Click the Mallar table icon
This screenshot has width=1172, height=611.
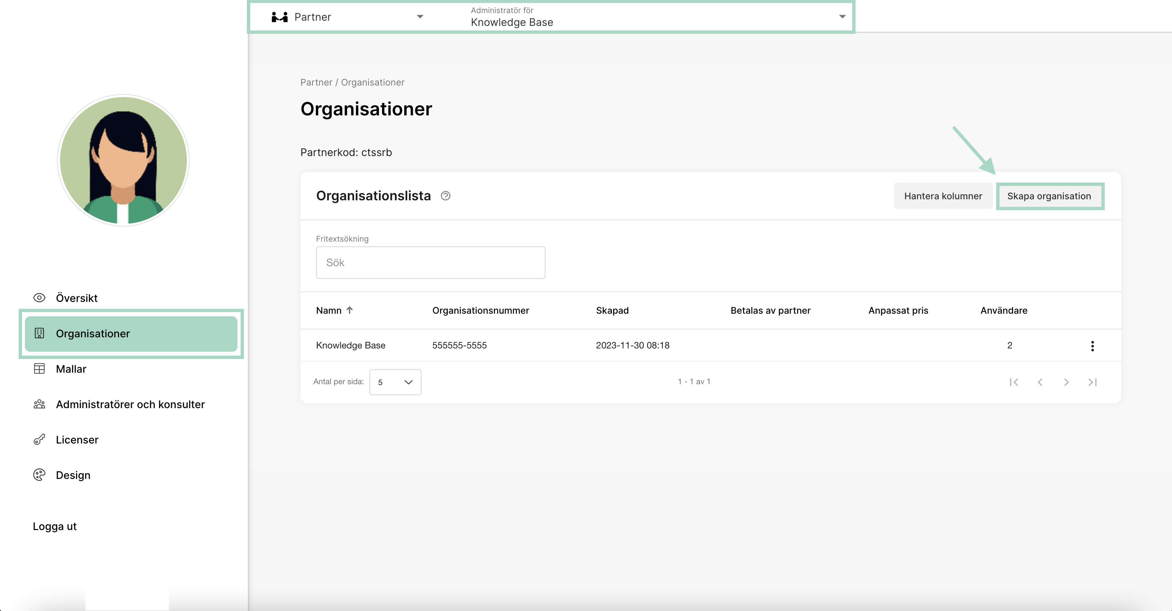click(39, 369)
